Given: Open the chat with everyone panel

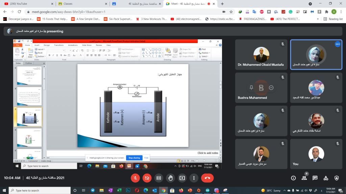Looking at the screenshot, I should (315, 178).
